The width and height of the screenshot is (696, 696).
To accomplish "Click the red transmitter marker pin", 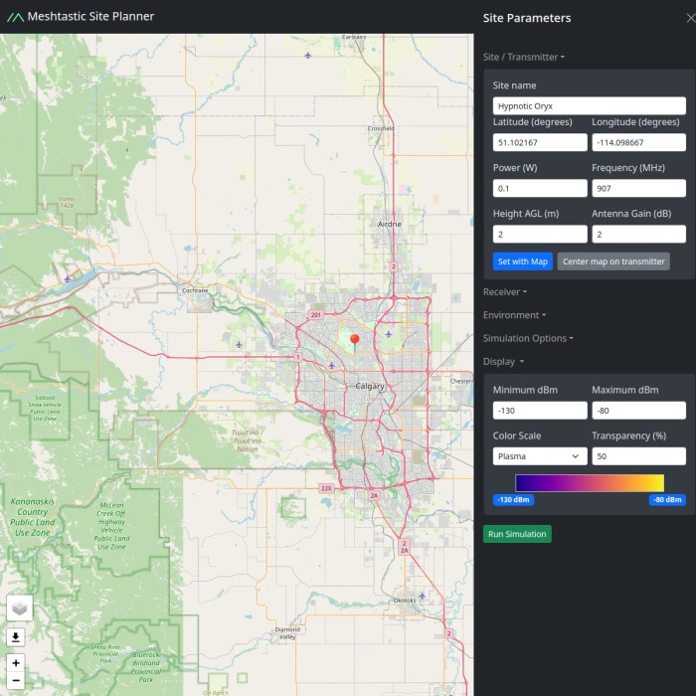I will tap(354, 341).
